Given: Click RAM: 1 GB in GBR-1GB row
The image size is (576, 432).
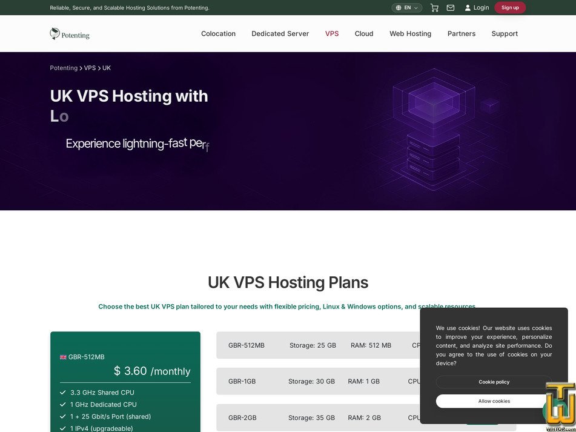Looking at the screenshot, I should [363, 381].
